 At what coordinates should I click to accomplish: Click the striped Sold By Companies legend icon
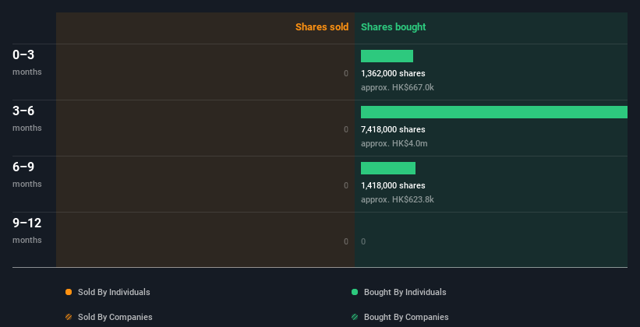coord(69,317)
